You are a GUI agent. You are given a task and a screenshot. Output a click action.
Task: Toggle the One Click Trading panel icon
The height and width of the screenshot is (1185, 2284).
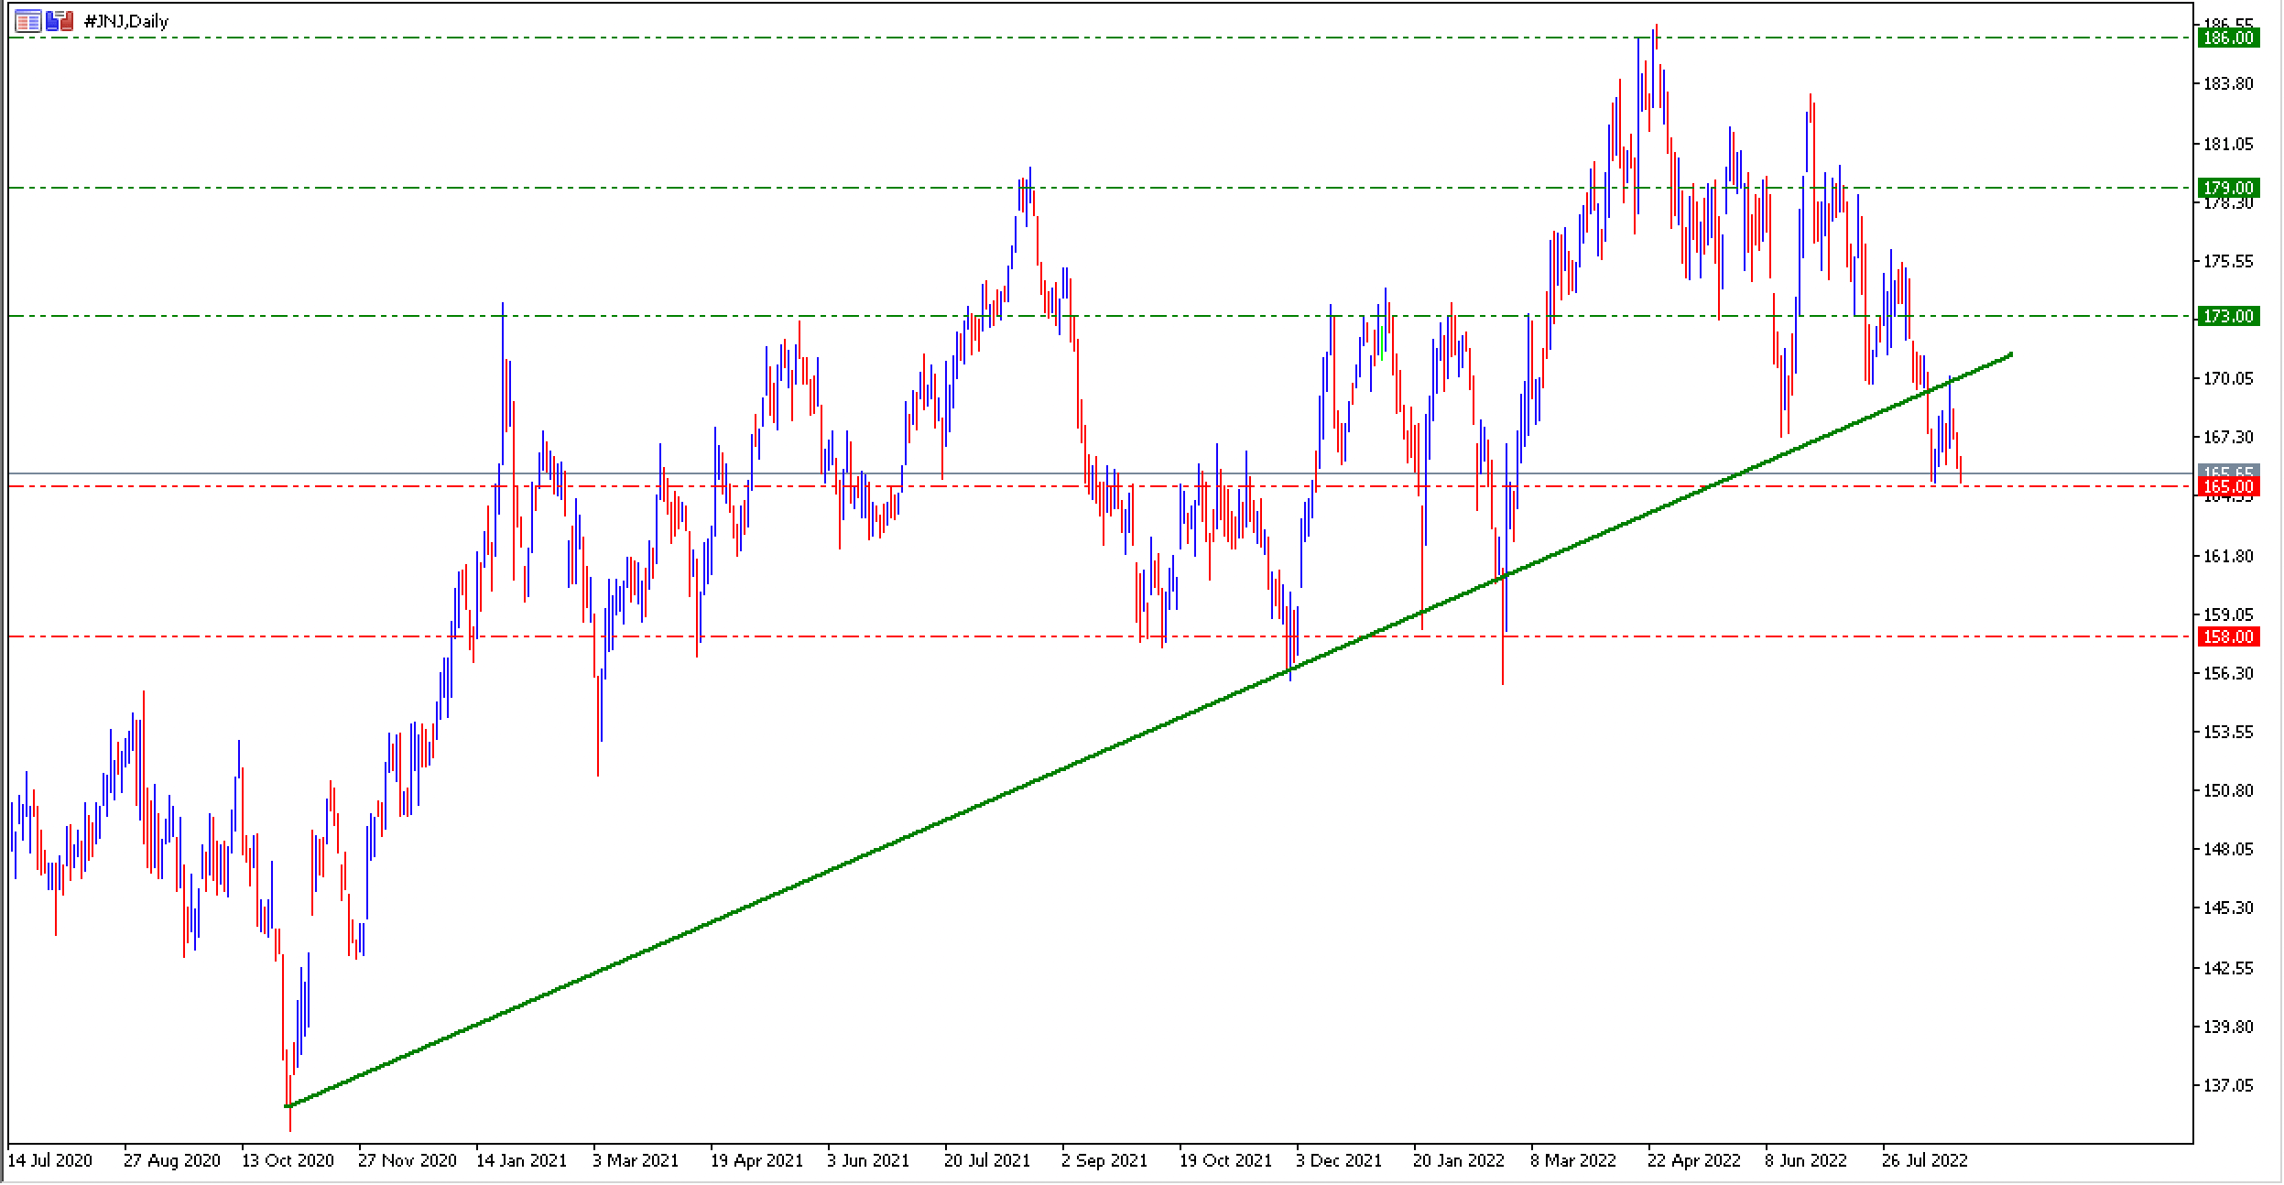[60, 21]
